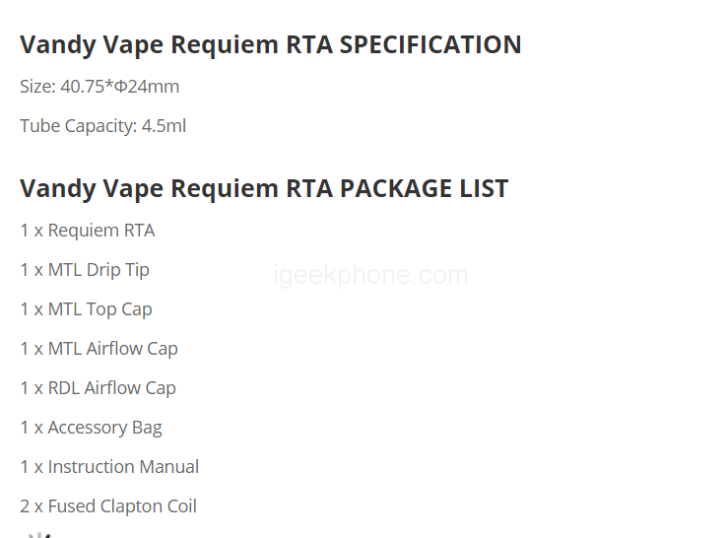Image resolution: width=727 pixels, height=538 pixels.
Task: Click the igeekphone.com watermark text
Action: (x=370, y=275)
